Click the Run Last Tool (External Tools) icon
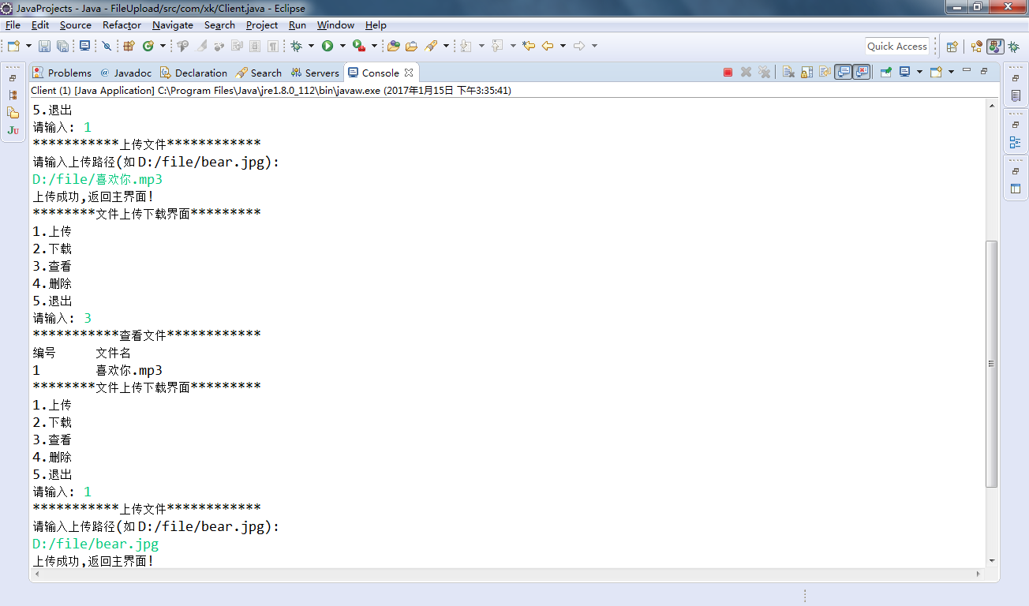Viewport: 1029px width, 606px height. tap(359, 46)
